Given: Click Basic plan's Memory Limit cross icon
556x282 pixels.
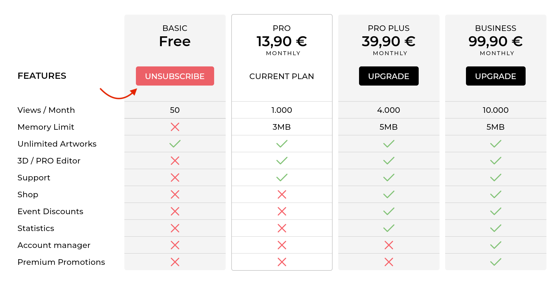Looking at the screenshot, I should click(x=175, y=127).
